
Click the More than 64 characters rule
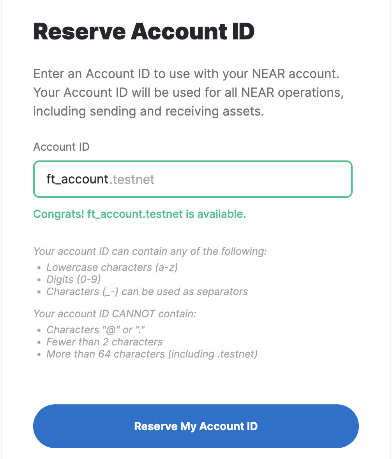pyautogui.click(x=152, y=354)
